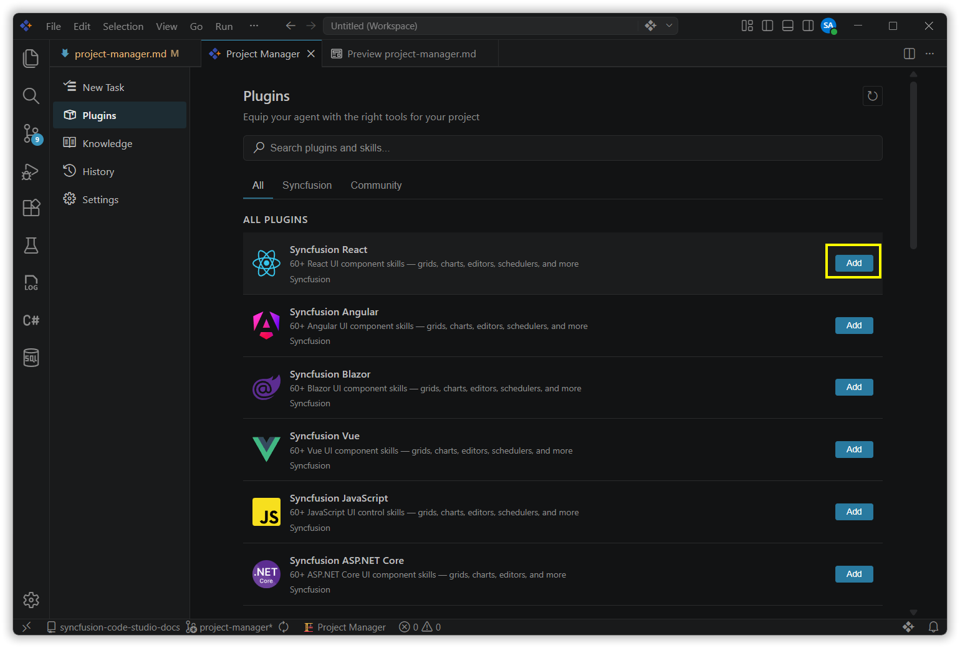Add the Syncfusion Vue plugin
The height and width of the screenshot is (648, 960).
tap(854, 449)
